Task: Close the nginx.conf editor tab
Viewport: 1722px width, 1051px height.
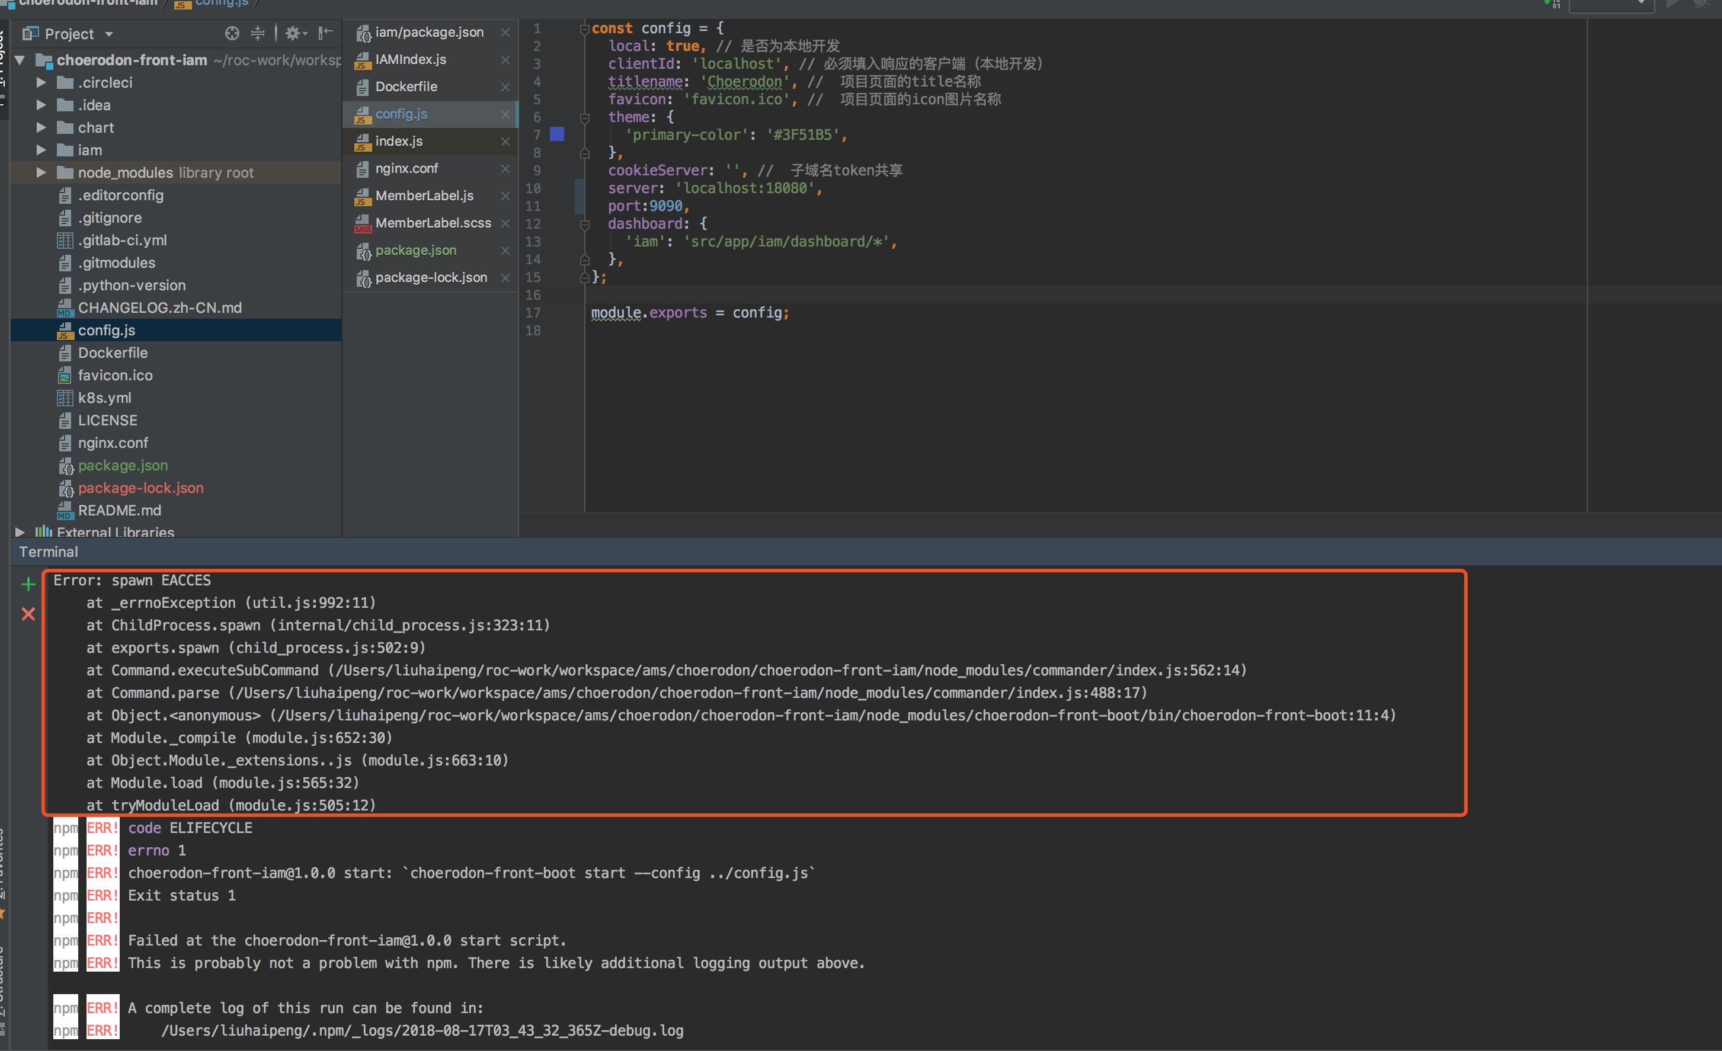Action: point(505,168)
